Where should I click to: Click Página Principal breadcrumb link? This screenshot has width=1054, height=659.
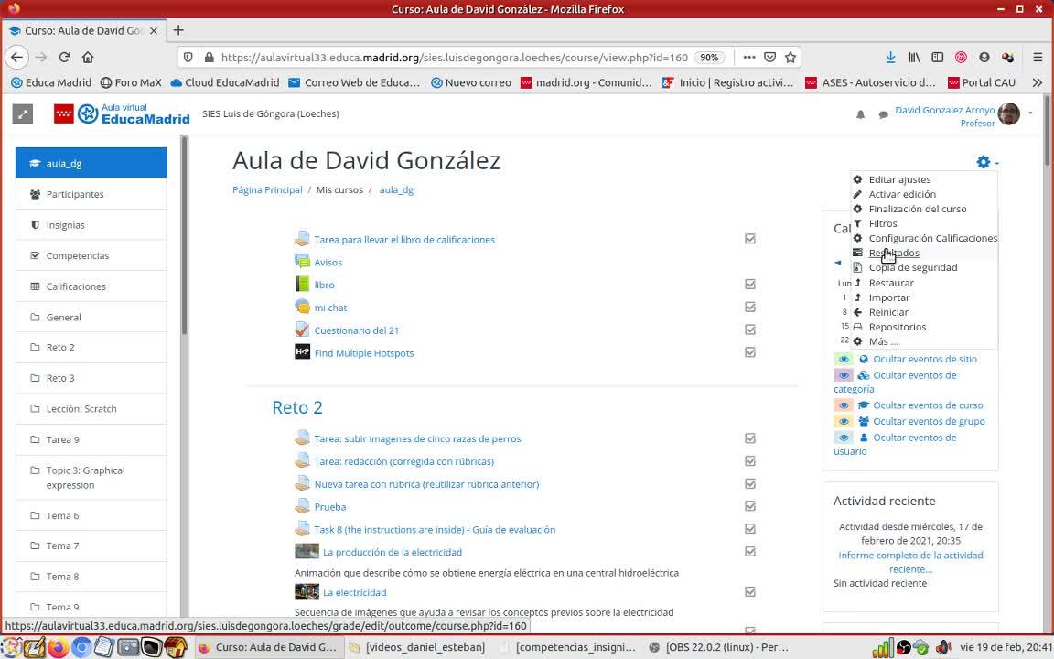(x=267, y=190)
